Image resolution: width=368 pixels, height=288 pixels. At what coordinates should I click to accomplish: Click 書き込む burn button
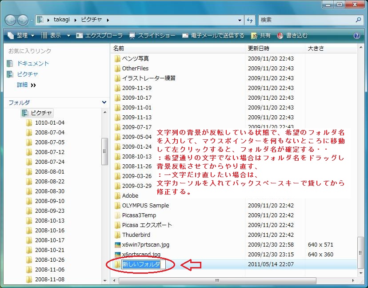click(x=292, y=36)
